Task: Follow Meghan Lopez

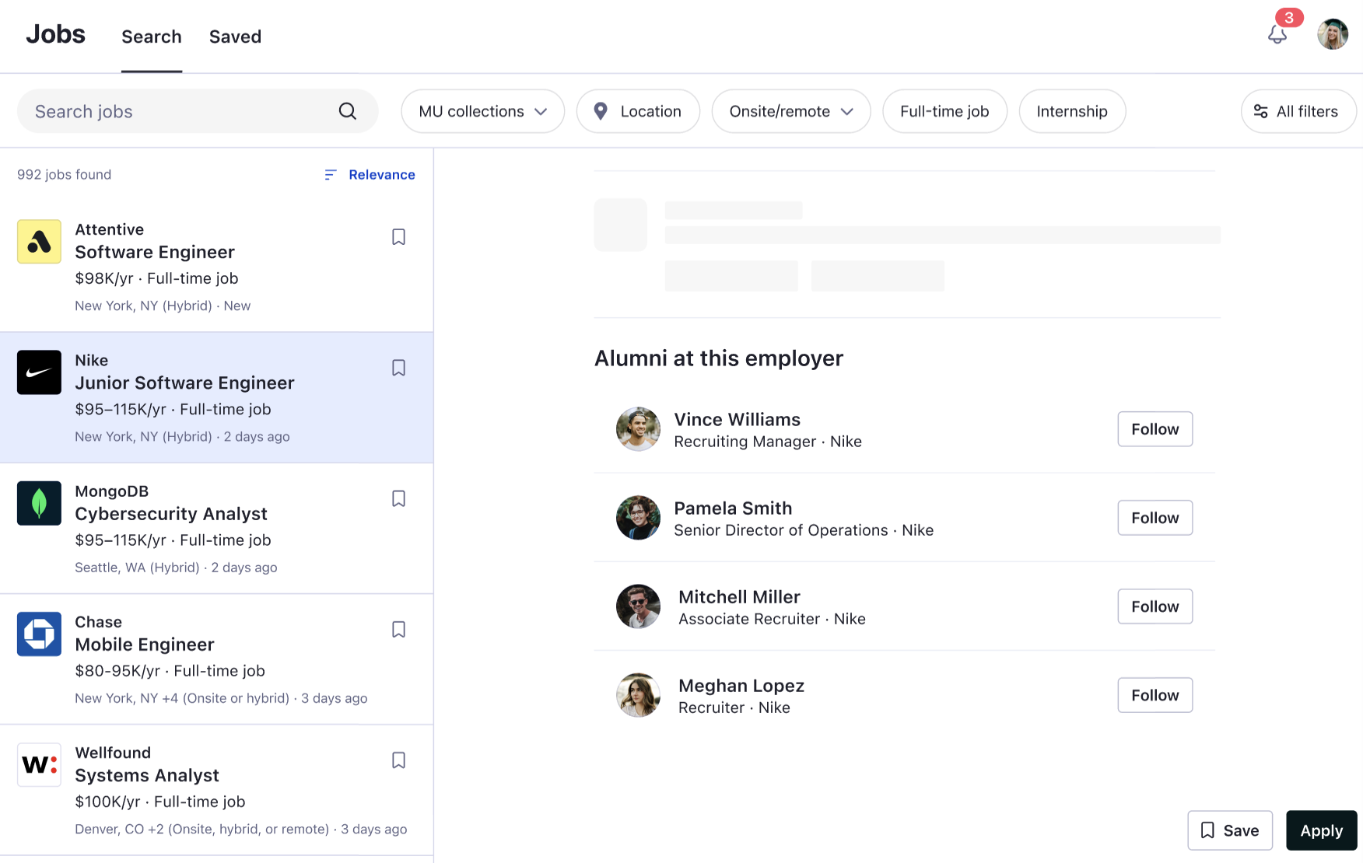Action: (1155, 695)
